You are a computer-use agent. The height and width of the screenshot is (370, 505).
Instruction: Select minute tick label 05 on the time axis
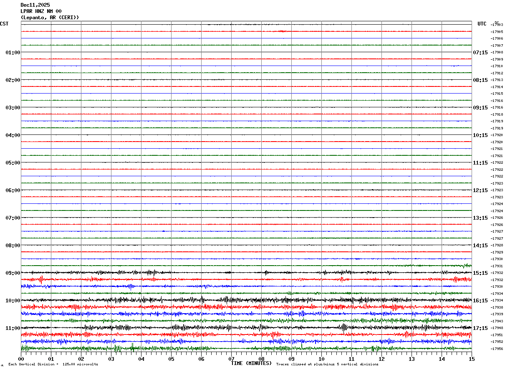[172, 359]
